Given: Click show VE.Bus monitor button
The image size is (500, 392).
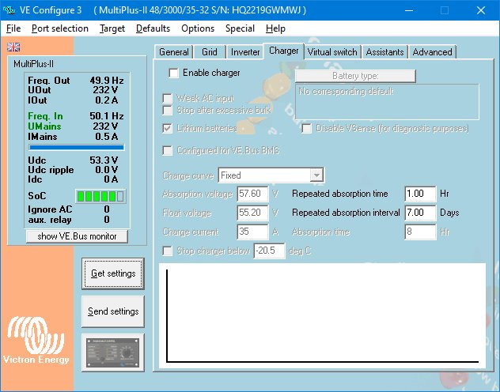Looking at the screenshot, I should pyautogui.click(x=77, y=236).
